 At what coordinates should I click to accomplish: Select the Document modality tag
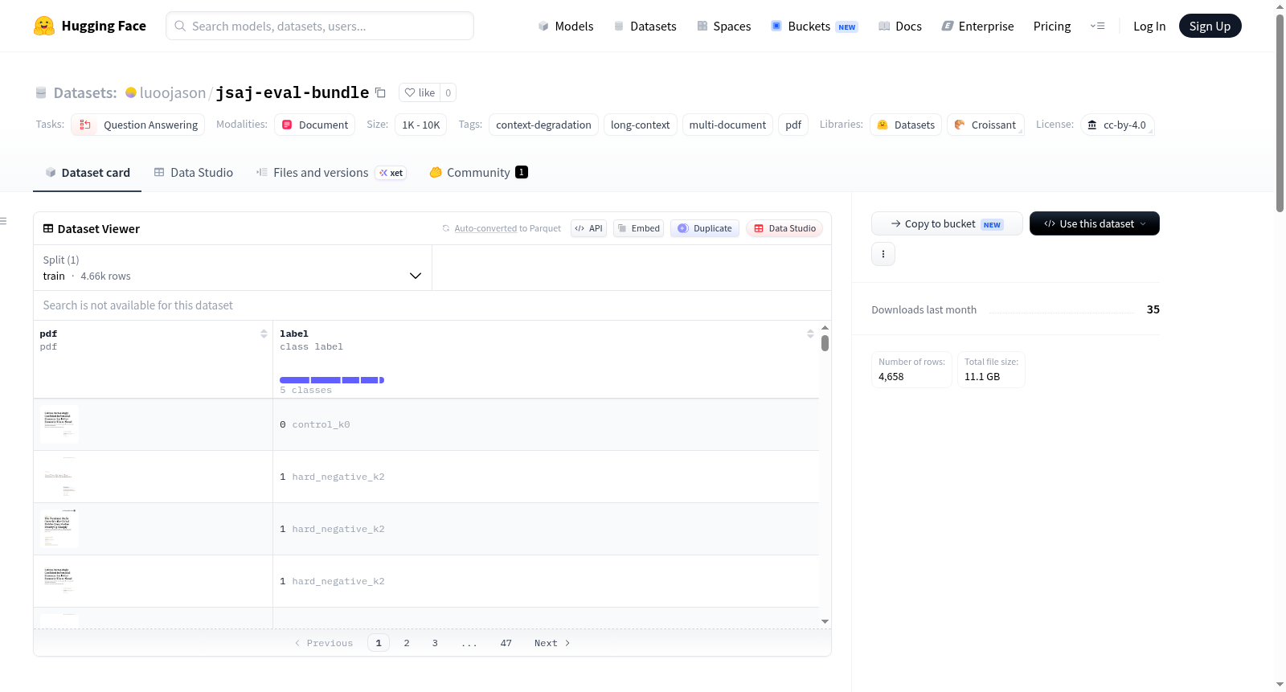pos(314,125)
